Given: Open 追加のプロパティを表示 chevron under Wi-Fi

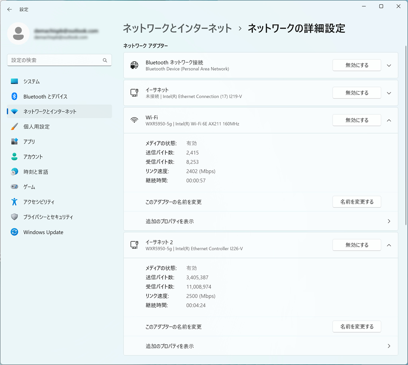Looking at the screenshot, I should [x=389, y=221].
